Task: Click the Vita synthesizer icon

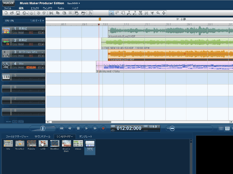Action: click(x=8, y=144)
